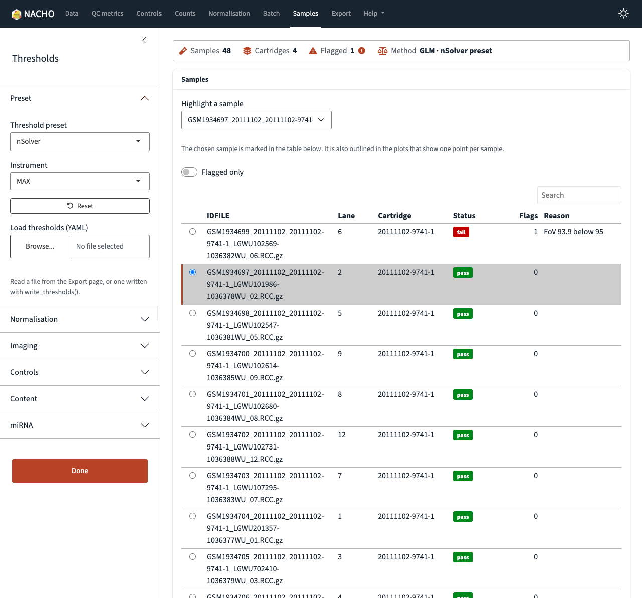The height and width of the screenshot is (598, 642).
Task: Click the Flagged warning triangle icon
Action: tap(313, 51)
